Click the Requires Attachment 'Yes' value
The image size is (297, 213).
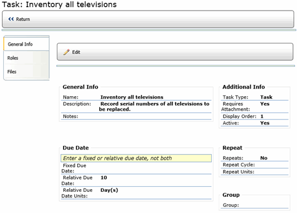pyautogui.click(x=265, y=104)
